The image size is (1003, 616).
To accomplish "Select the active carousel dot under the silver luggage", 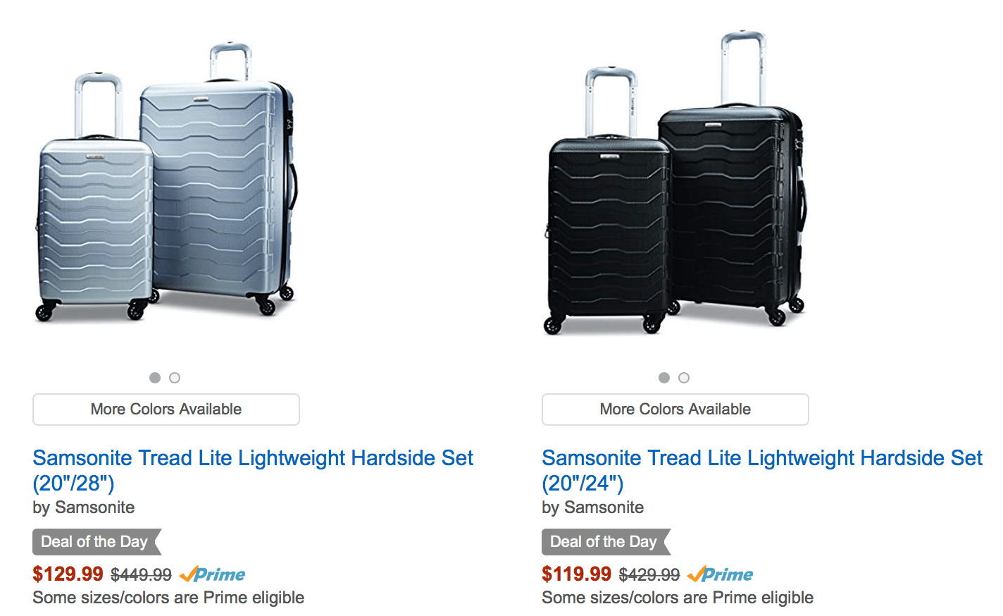I will [154, 378].
